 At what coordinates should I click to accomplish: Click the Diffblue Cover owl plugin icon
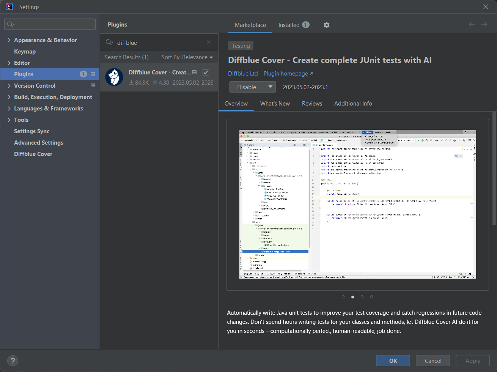(114, 77)
